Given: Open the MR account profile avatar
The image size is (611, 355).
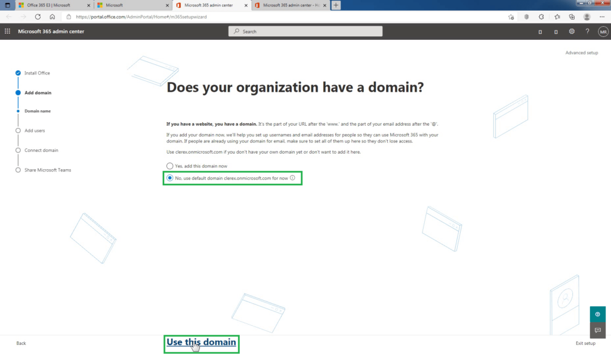Looking at the screenshot, I should tap(603, 32).
